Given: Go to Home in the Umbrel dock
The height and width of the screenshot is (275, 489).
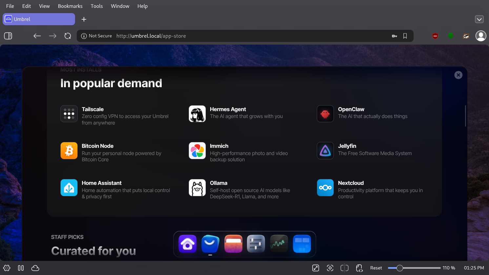Looking at the screenshot, I should click(x=188, y=244).
